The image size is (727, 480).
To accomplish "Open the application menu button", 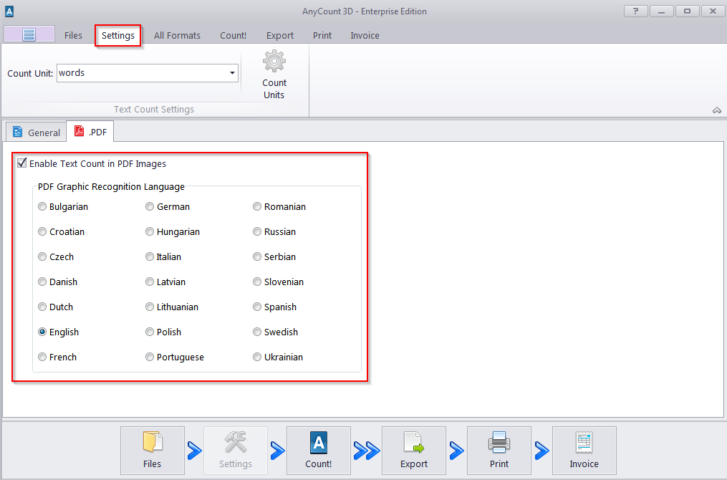I will coord(29,34).
